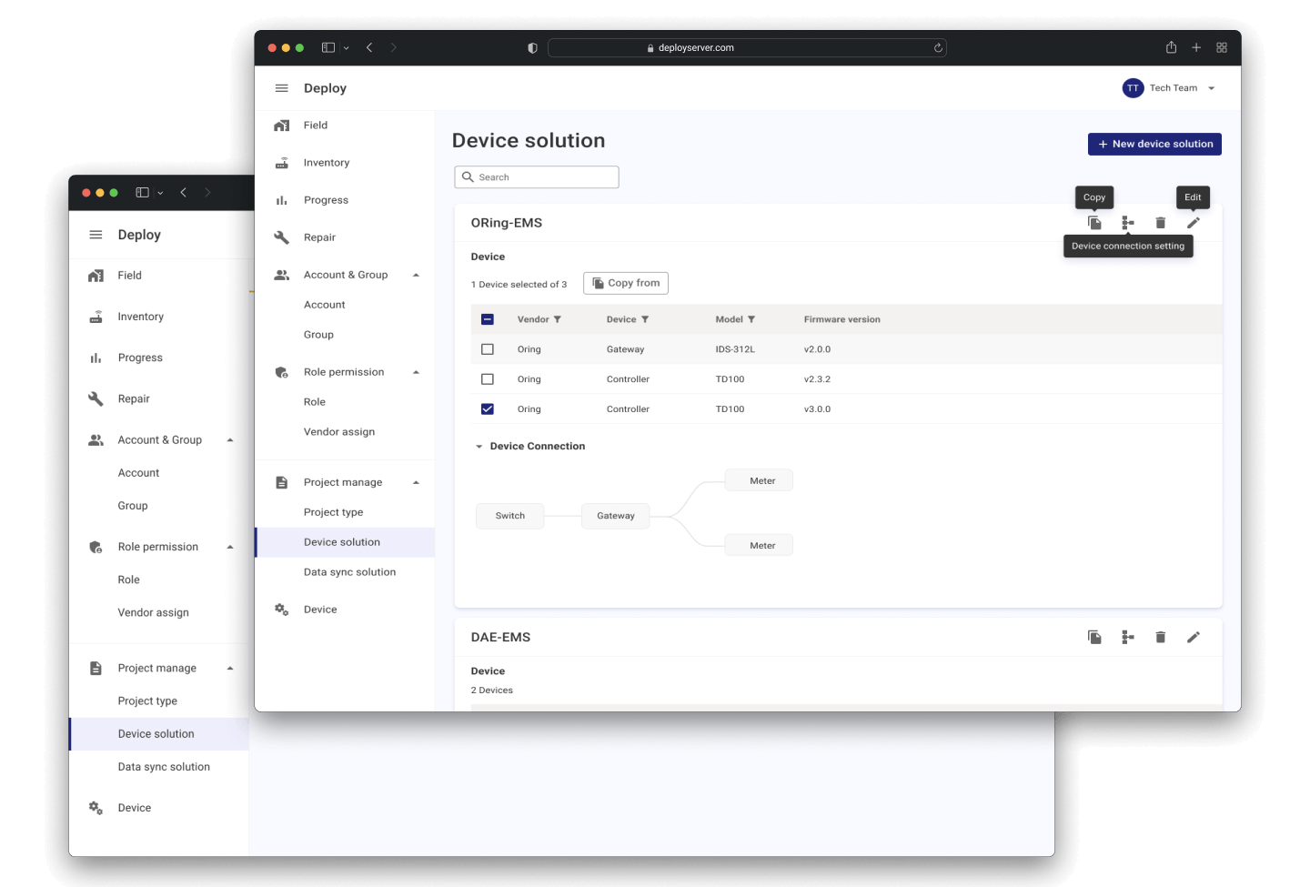Screen dimensions: 1310x887
Task: Collapse the Device Connection section
Action: click(x=479, y=447)
